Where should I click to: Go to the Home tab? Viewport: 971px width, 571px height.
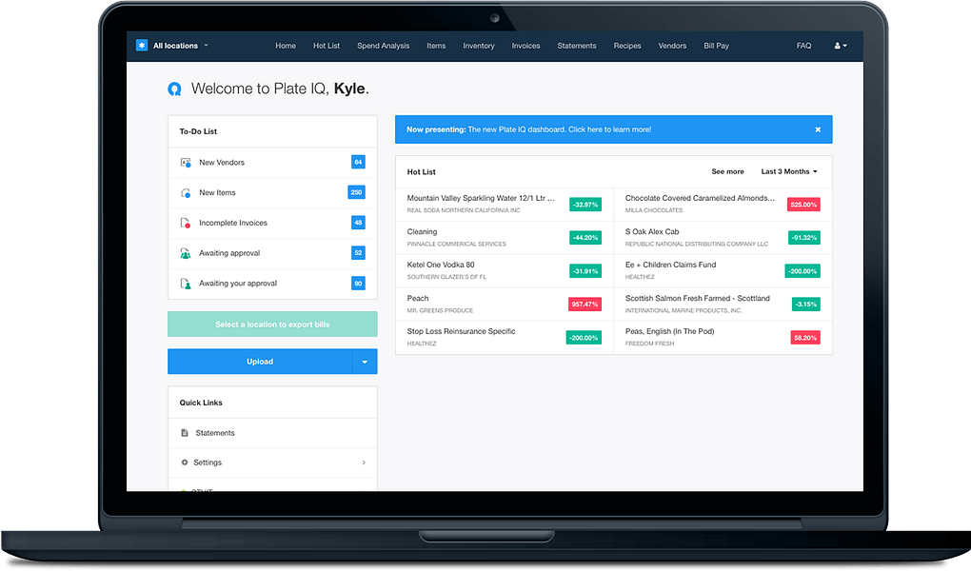(x=286, y=46)
